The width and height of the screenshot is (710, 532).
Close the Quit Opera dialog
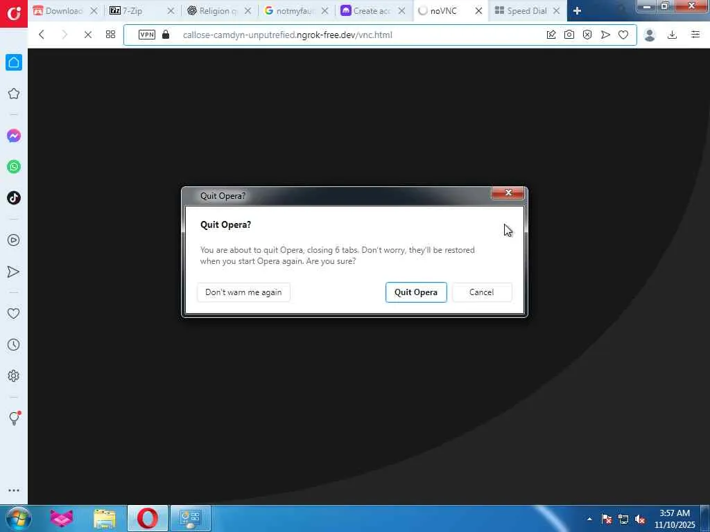(508, 193)
